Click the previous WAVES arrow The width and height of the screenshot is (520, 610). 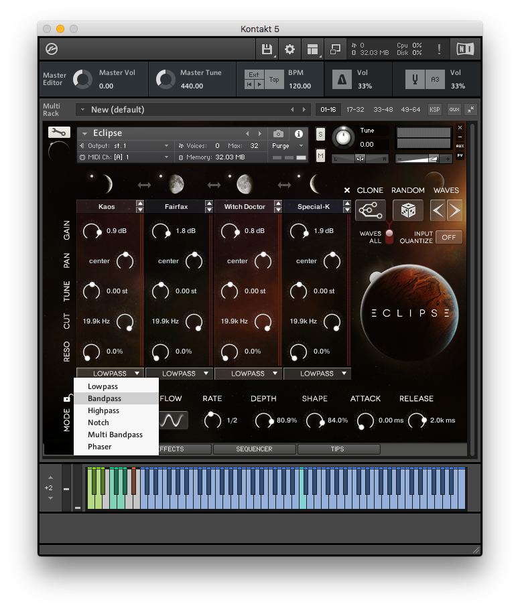(x=438, y=211)
